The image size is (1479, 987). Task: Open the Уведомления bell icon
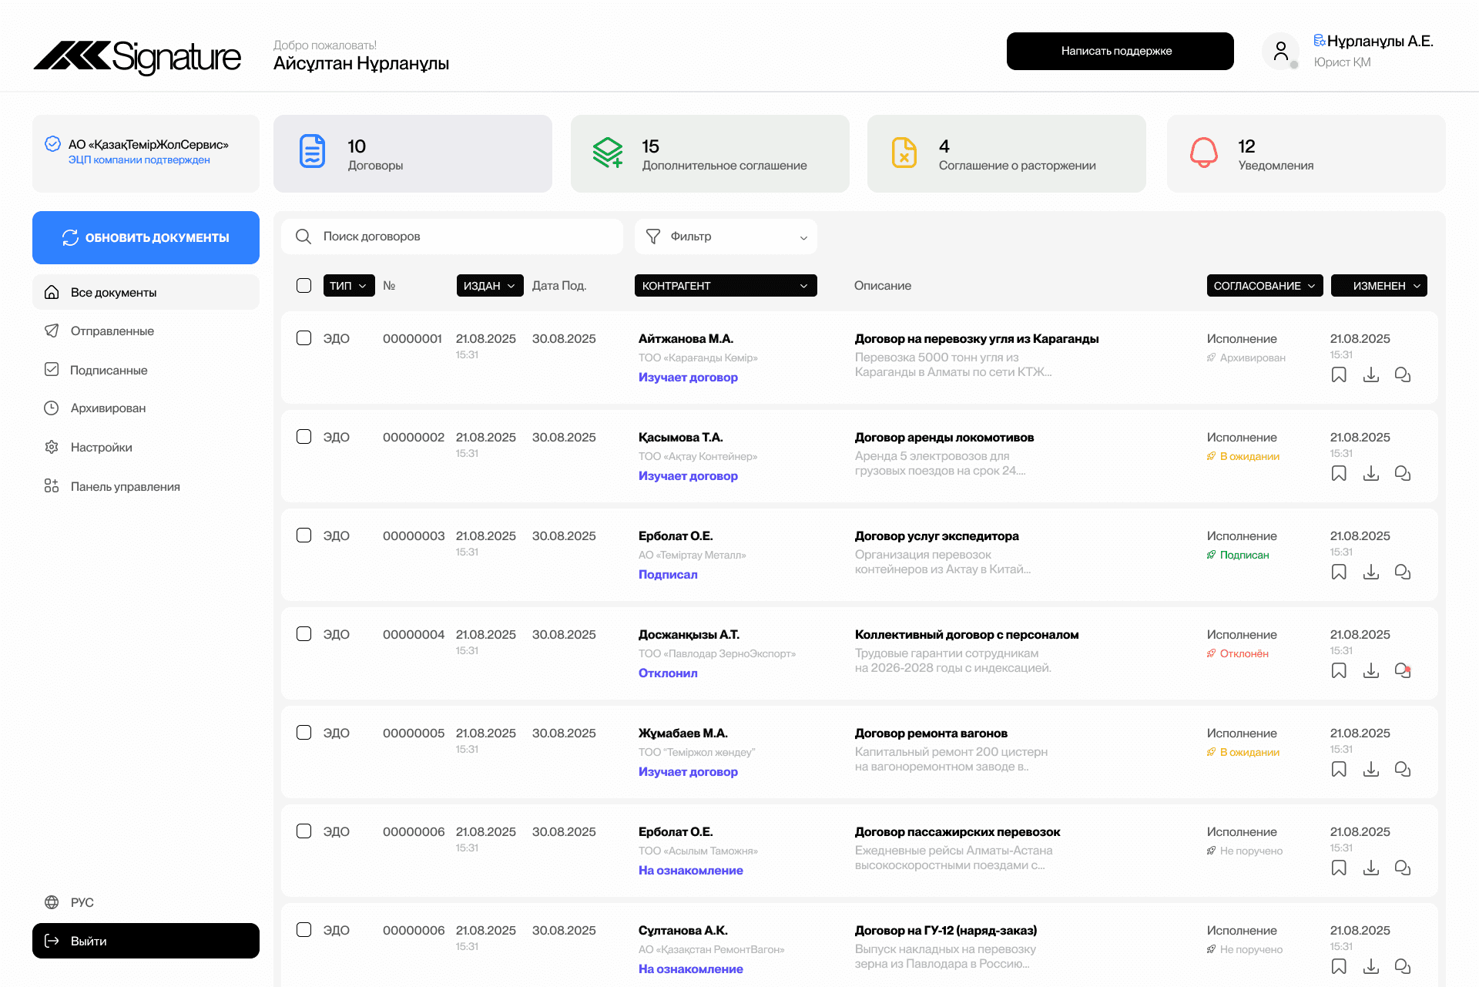pyautogui.click(x=1204, y=153)
